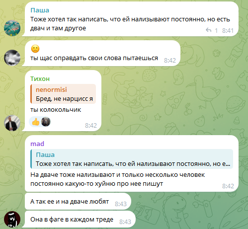
Task: Click message "А так ее и на дваче любят"
Action: pos(70,202)
